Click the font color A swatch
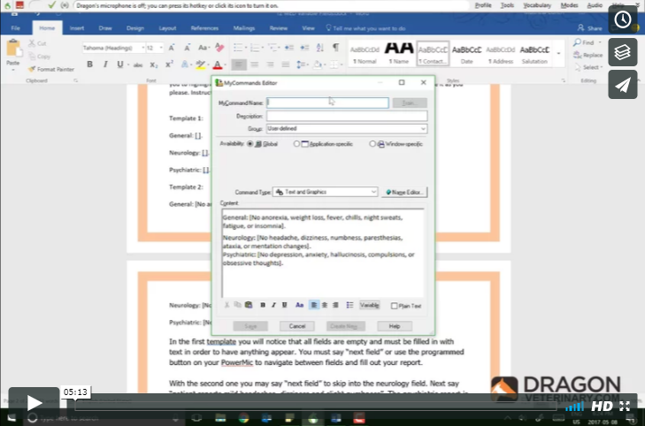Viewport: 645px width, 426px height. click(217, 65)
